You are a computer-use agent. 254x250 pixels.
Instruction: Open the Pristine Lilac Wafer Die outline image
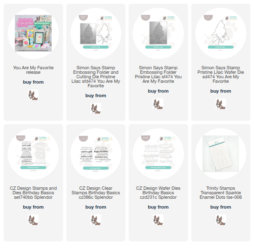[x=221, y=33]
